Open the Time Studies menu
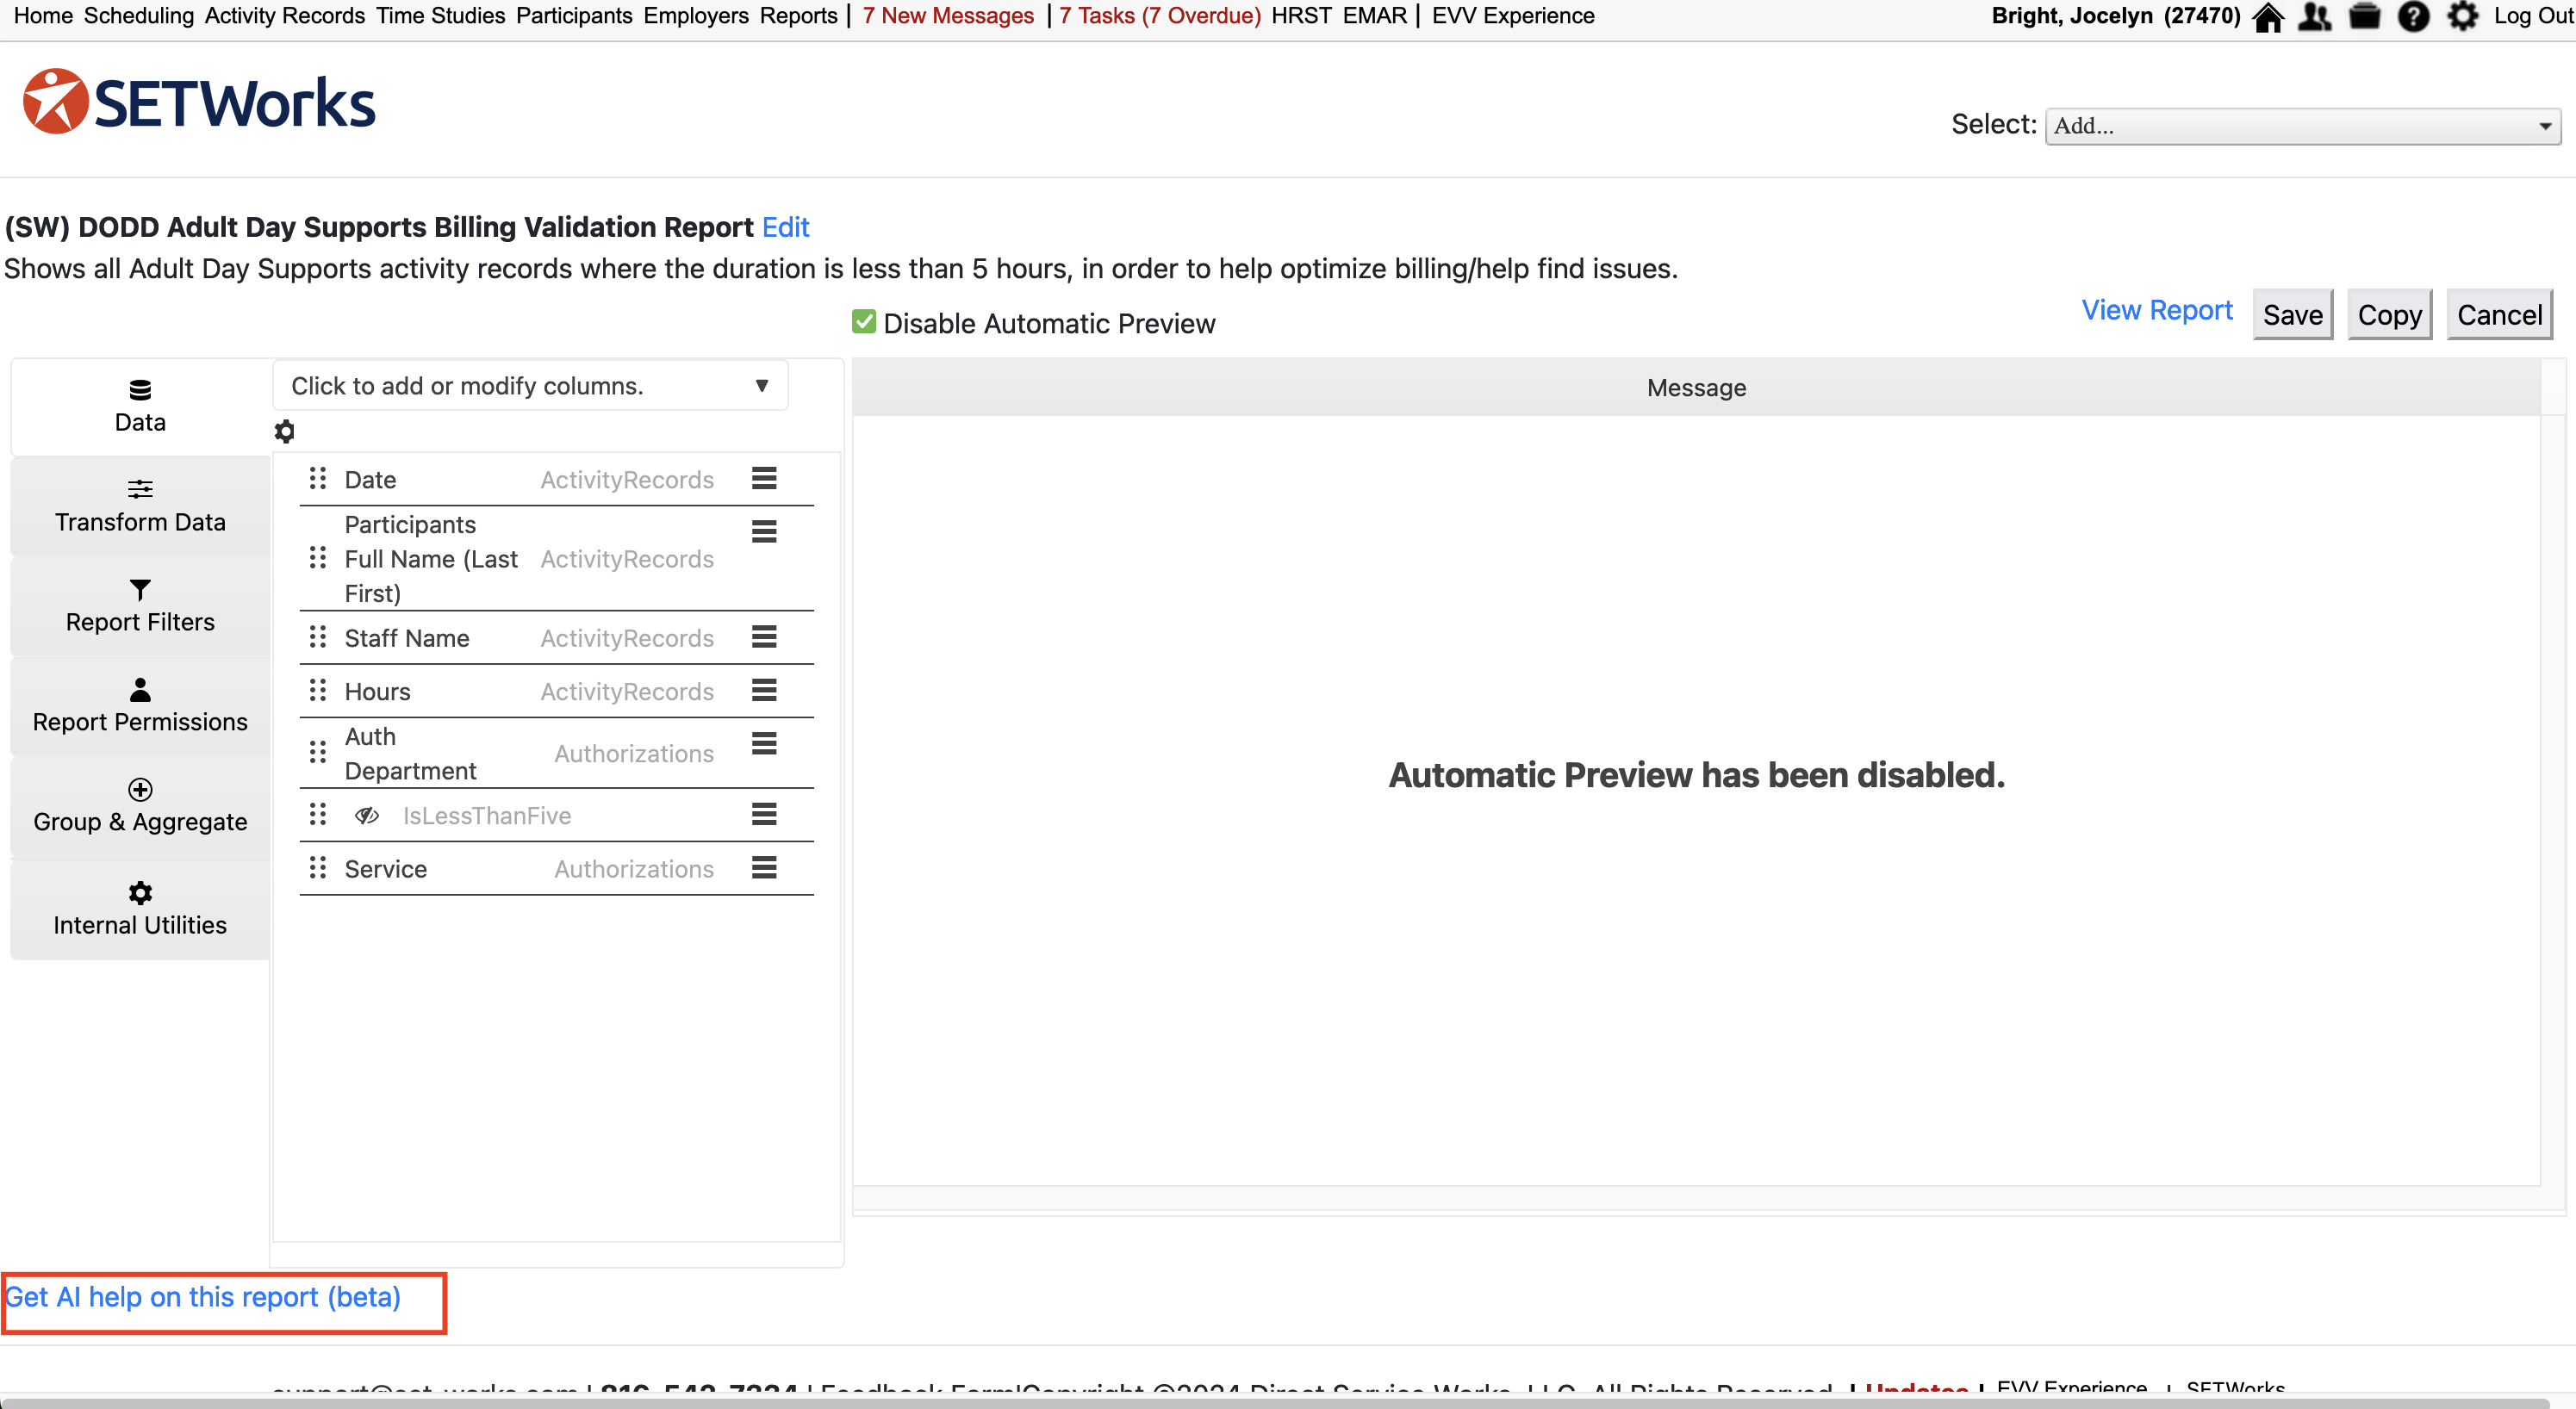Viewport: 2576px width, 1409px height. tap(441, 16)
